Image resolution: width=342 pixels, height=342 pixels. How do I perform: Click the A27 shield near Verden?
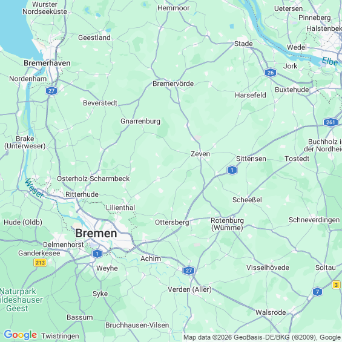(189, 271)
